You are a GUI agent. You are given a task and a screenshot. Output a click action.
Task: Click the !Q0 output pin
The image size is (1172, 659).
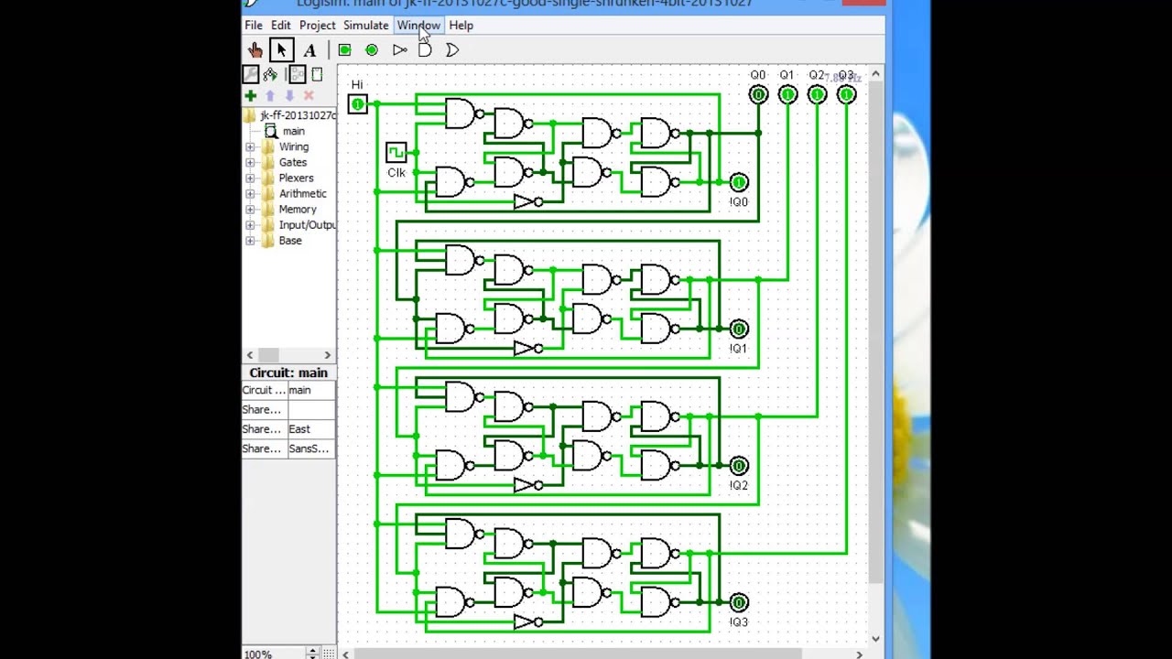click(739, 182)
